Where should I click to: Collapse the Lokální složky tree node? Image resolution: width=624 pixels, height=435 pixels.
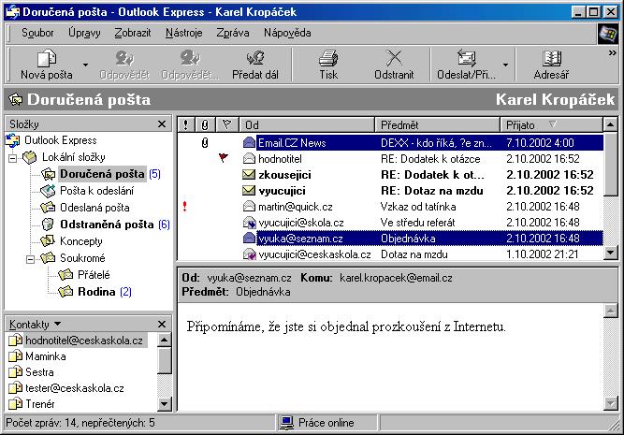[x=13, y=158]
